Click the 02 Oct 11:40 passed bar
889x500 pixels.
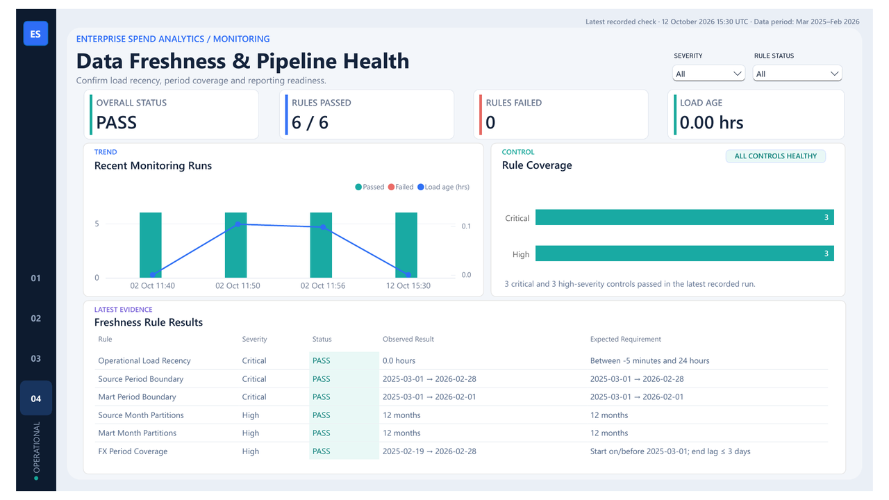click(x=151, y=245)
